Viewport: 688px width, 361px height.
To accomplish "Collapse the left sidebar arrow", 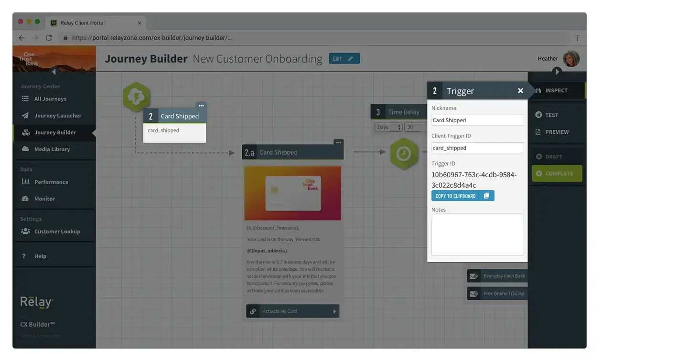I will pos(54,72).
